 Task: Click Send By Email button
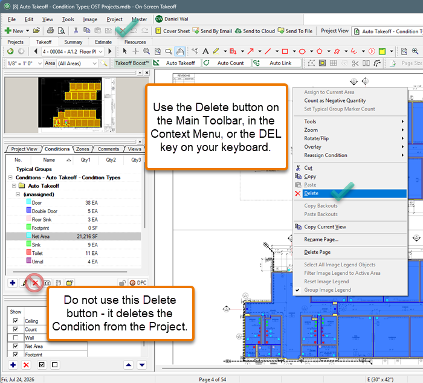tap(212, 31)
